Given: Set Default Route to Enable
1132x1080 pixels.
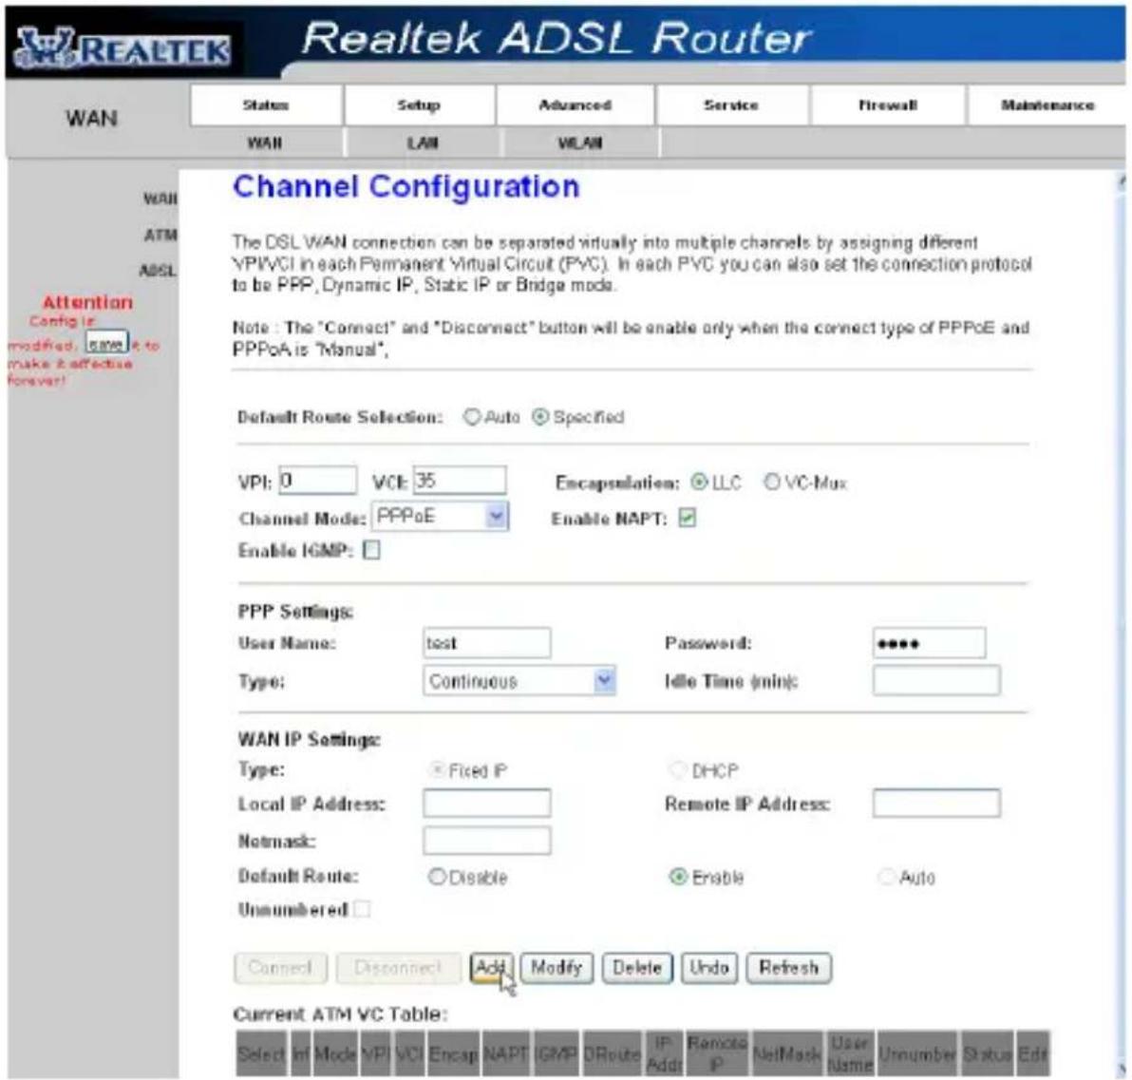Looking at the screenshot, I should tap(678, 877).
